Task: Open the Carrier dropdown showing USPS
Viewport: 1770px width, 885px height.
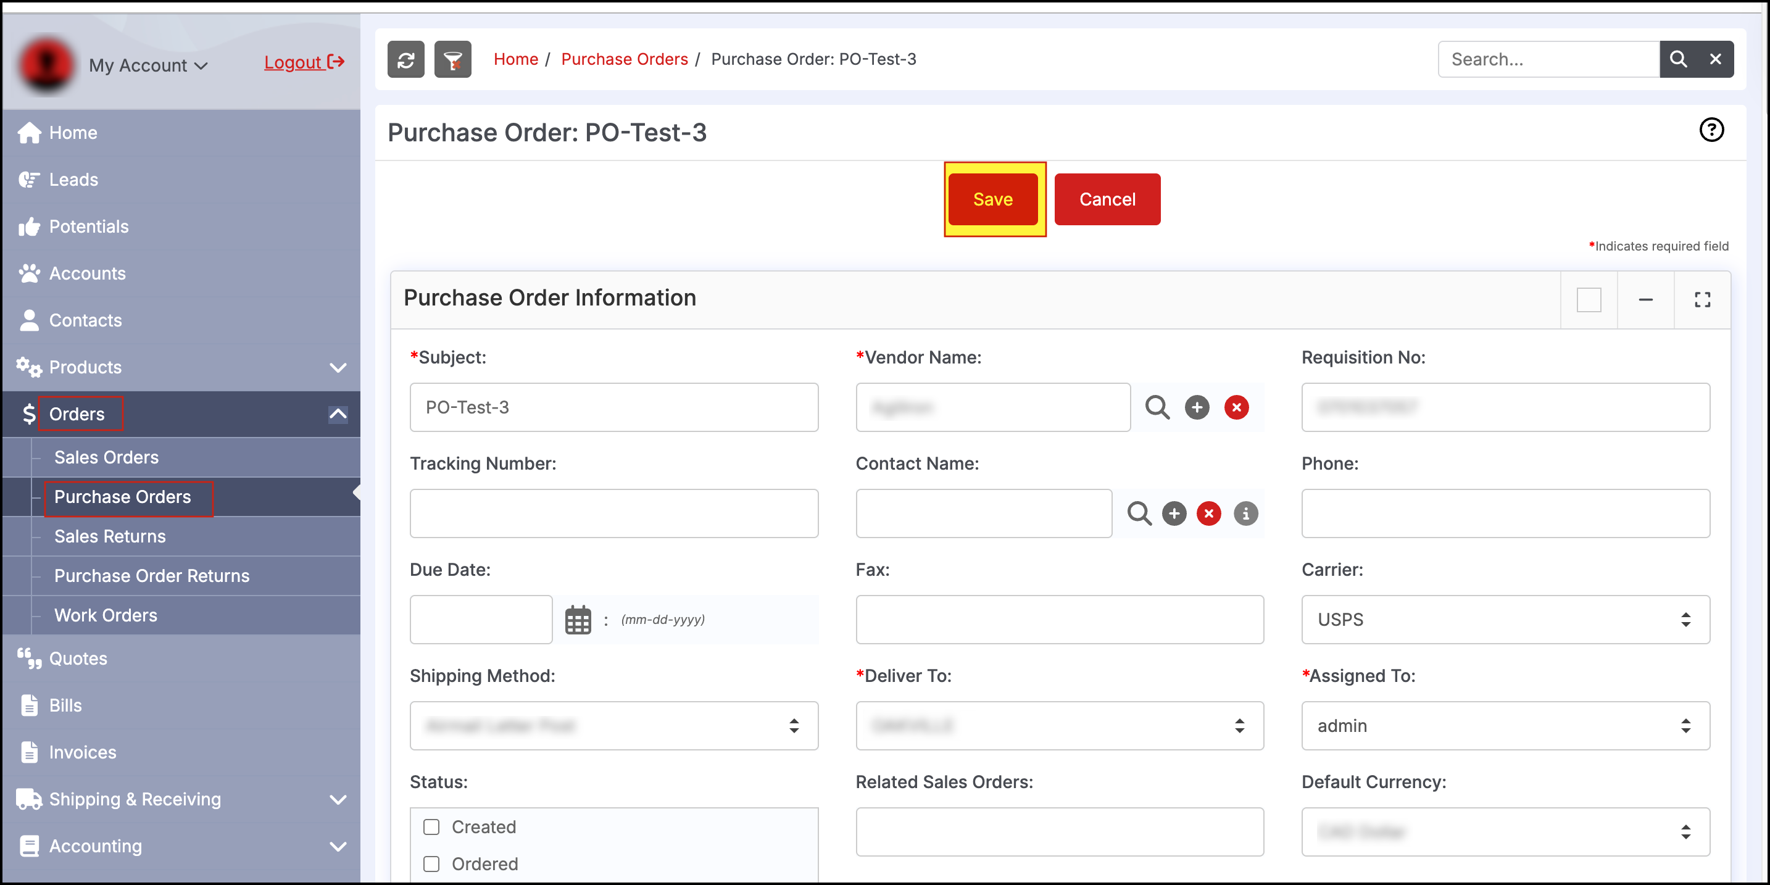Action: tap(1505, 620)
